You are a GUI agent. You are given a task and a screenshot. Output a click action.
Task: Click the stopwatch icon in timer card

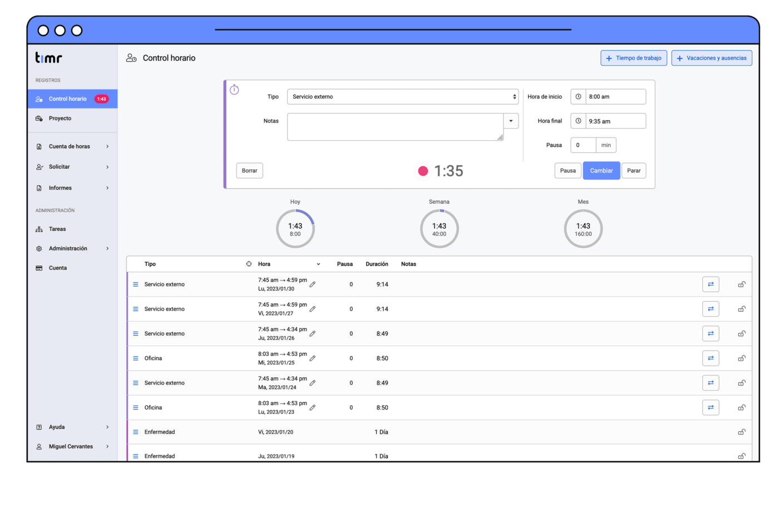click(234, 90)
